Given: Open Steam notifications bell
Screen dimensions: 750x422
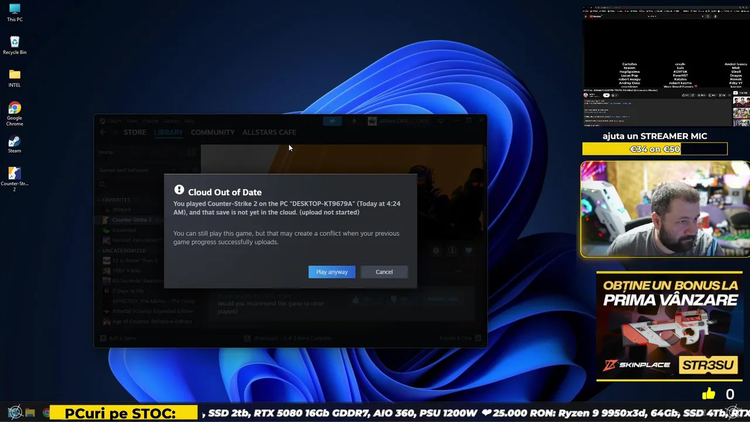Looking at the screenshot, I should pos(354,121).
